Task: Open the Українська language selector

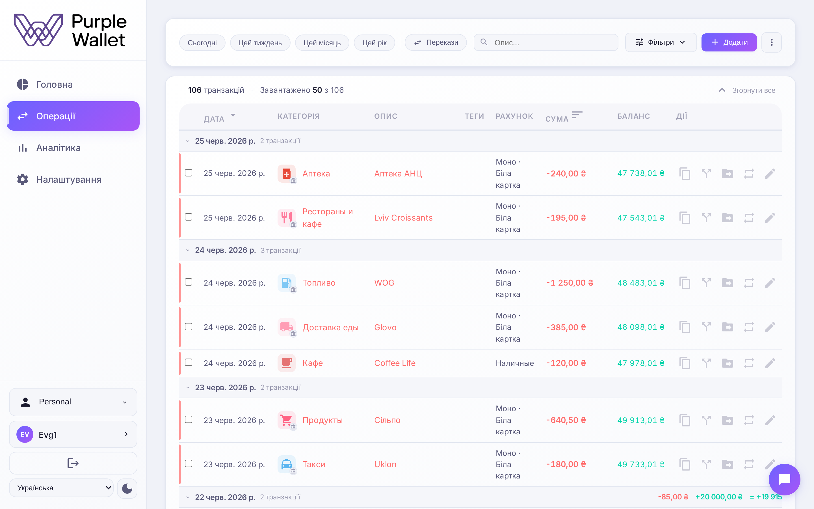Action: tap(61, 488)
